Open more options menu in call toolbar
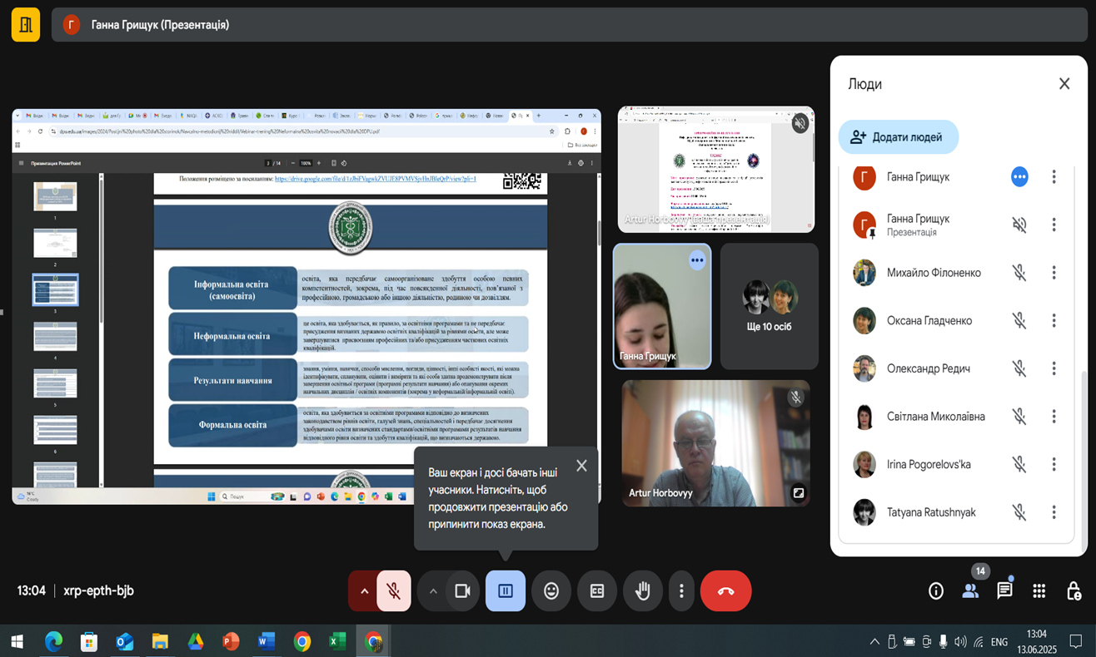Viewport: 1096px width, 657px height. coord(681,591)
